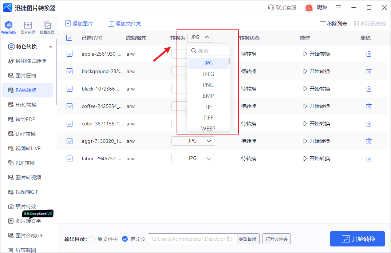Choose PNG from the format dropdown
This screenshot has height=253, width=391.
coord(208,85)
